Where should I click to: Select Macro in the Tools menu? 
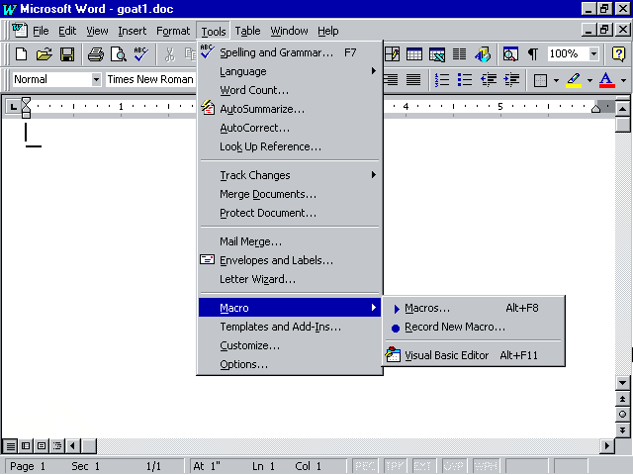[x=290, y=308]
